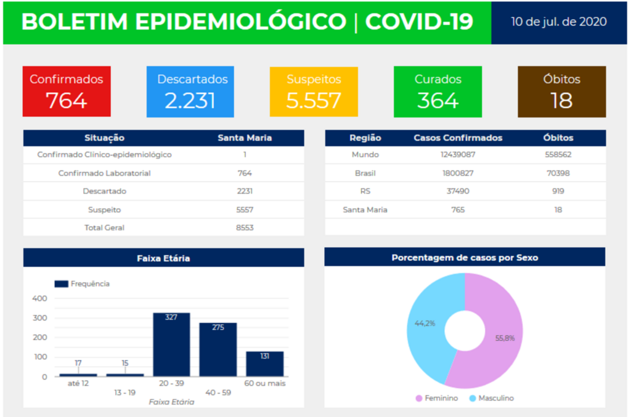Click the 60 ou mais bar

click(x=264, y=364)
